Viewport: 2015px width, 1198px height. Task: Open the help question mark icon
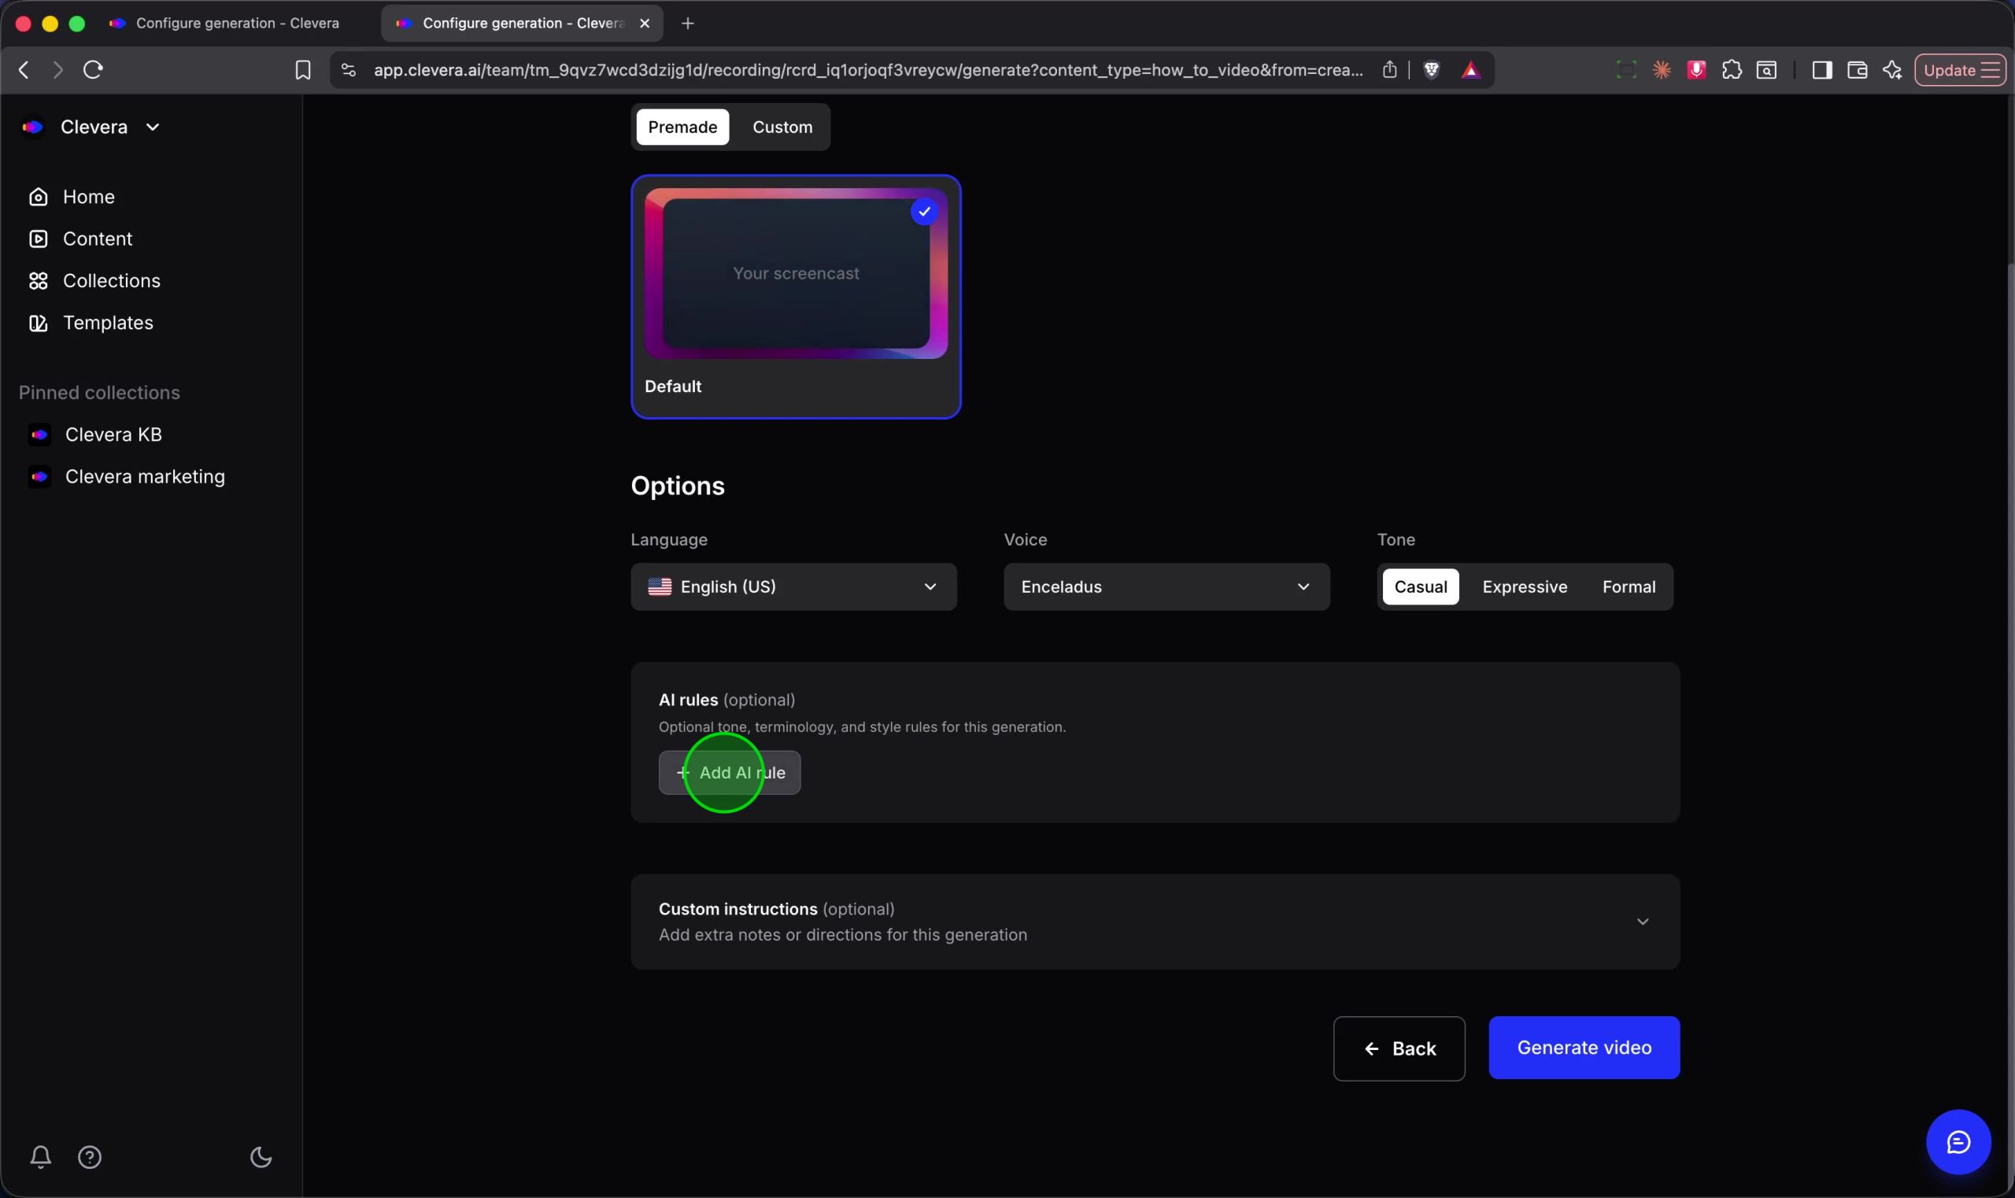(x=90, y=1157)
